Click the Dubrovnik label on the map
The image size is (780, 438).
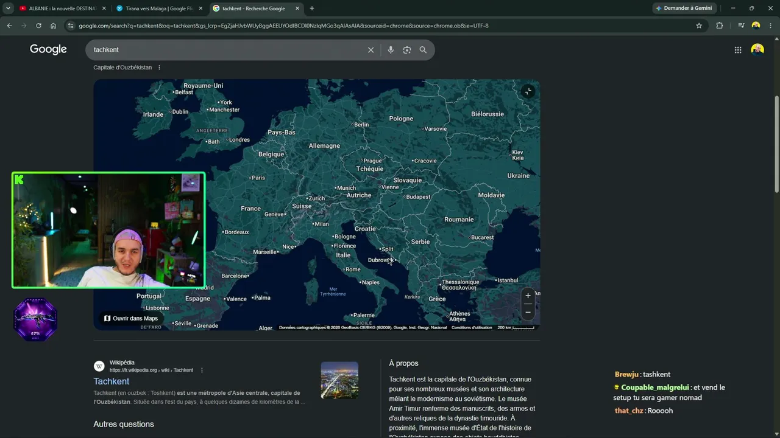click(x=380, y=260)
